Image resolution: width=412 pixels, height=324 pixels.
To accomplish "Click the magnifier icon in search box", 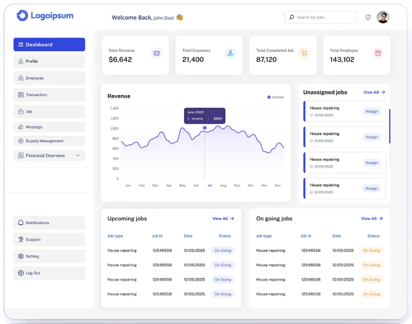I will coord(291,18).
